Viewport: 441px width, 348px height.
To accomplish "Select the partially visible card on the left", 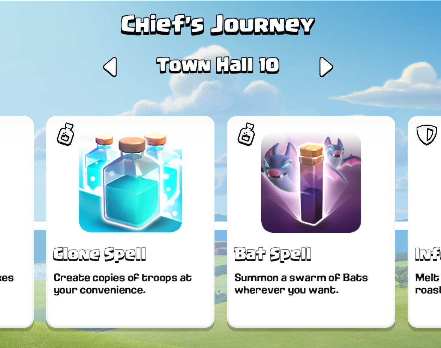I will pos(16,221).
